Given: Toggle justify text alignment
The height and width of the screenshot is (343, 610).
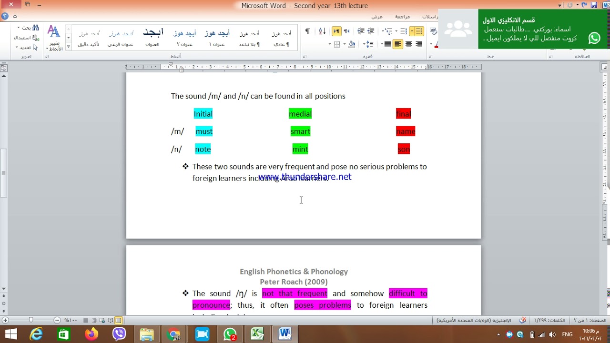Looking at the screenshot, I should tap(387, 44).
